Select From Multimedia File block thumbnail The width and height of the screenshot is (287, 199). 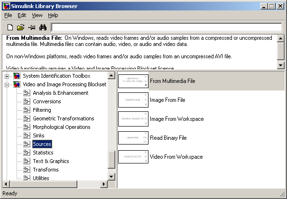[133, 81]
